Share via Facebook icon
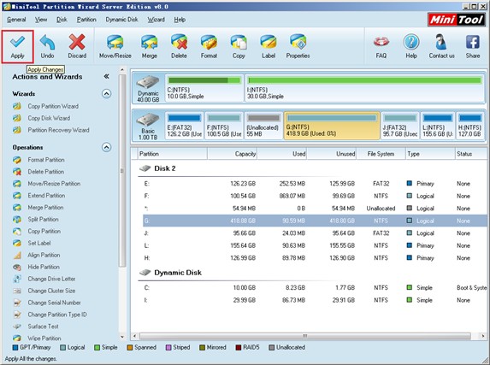Viewport: 490px width, 365px height. point(473,46)
